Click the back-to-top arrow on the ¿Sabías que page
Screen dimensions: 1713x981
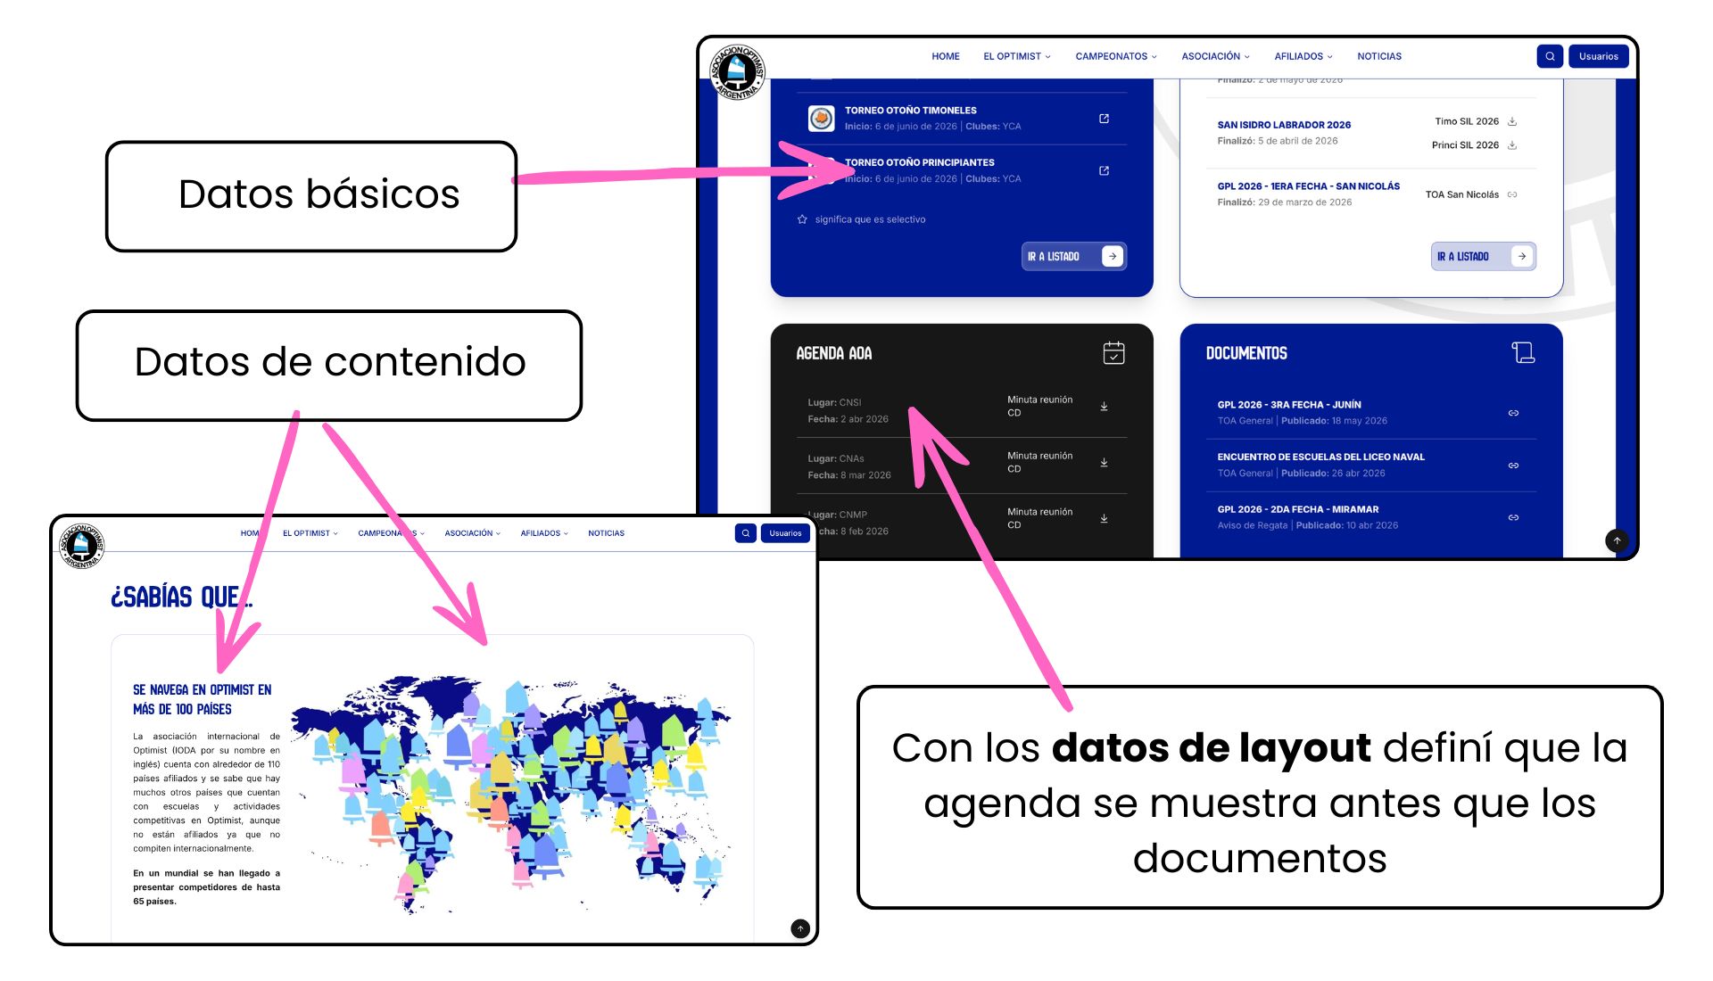800,928
